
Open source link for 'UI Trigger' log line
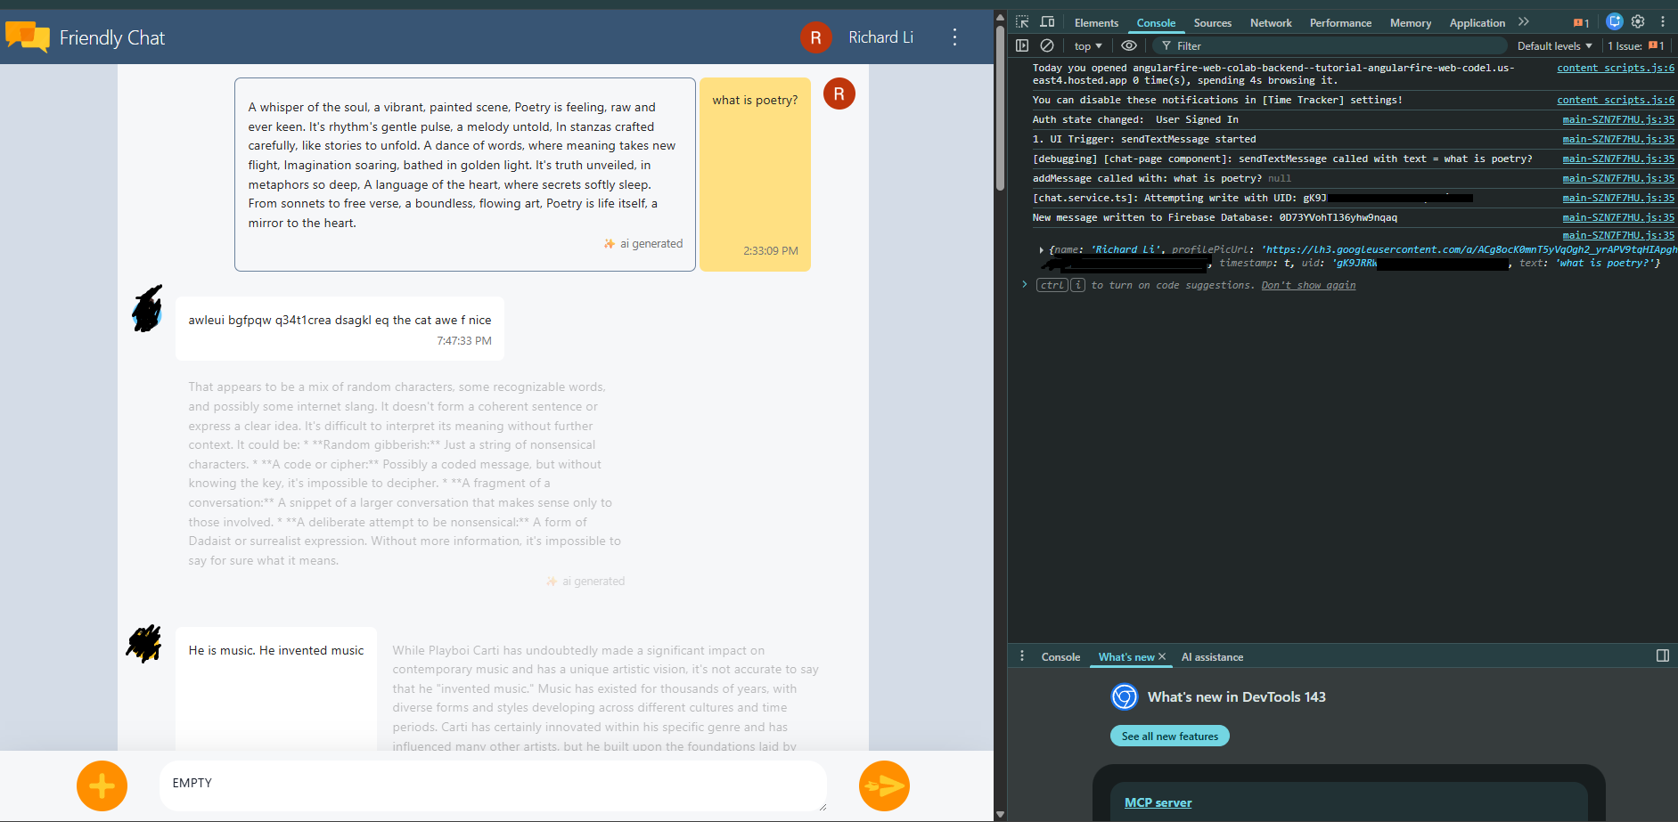pyautogui.click(x=1618, y=139)
